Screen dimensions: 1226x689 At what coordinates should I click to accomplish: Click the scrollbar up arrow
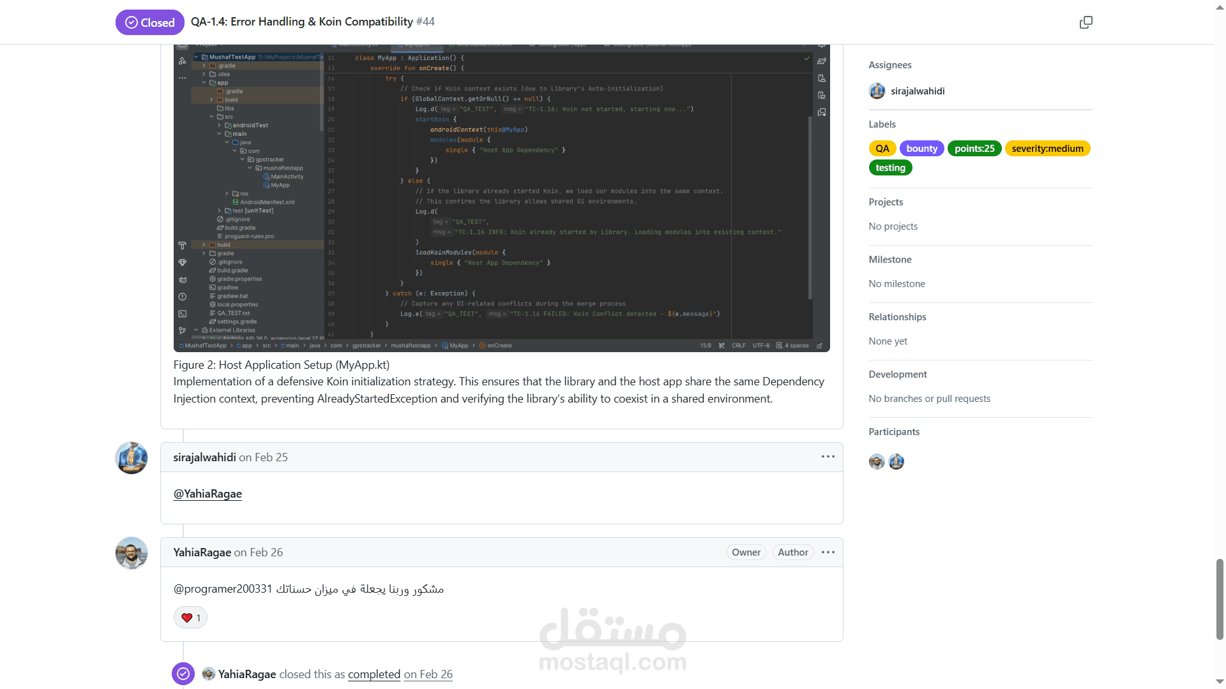(x=1220, y=6)
